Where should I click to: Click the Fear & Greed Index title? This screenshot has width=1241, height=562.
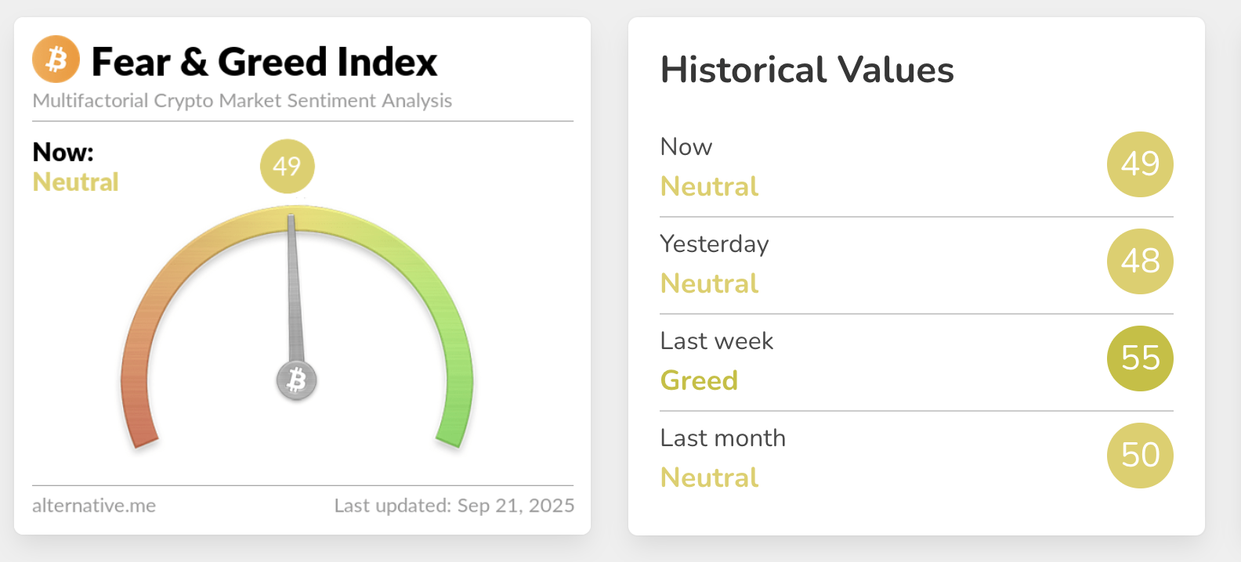[264, 62]
